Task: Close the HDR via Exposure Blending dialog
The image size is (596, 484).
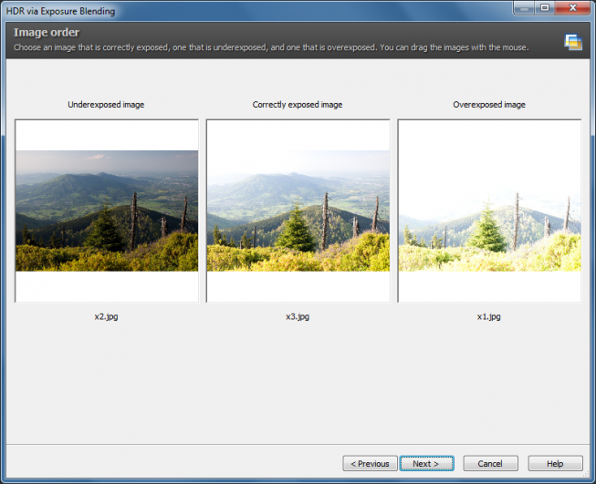Action: click(572, 8)
